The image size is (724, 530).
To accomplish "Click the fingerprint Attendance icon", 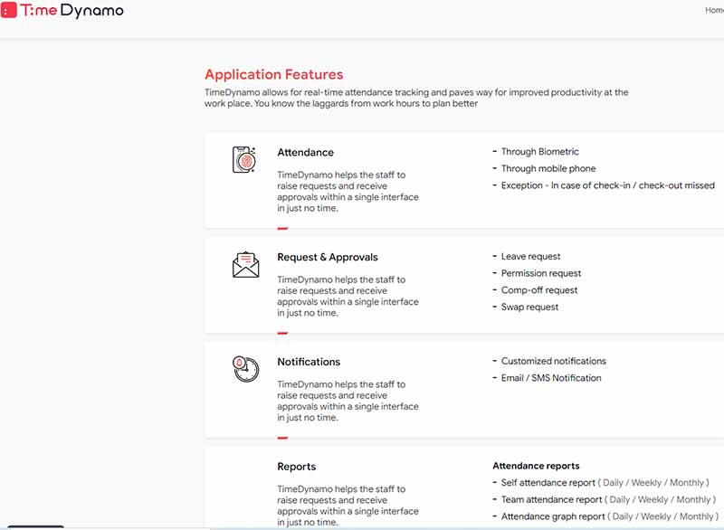I will click(244, 159).
